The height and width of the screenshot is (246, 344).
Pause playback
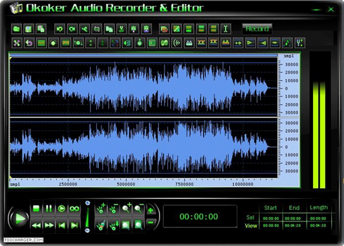[49, 208]
